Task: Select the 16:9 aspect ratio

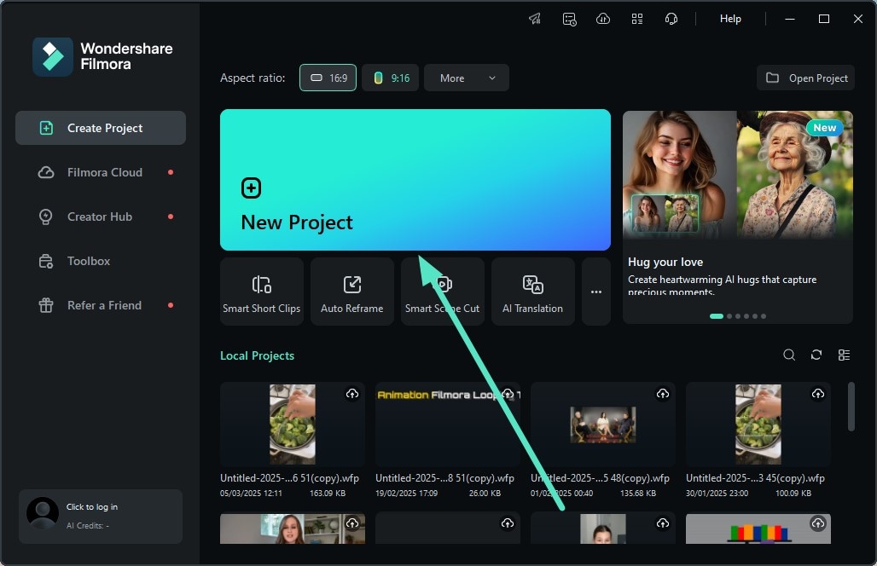Action: click(328, 78)
